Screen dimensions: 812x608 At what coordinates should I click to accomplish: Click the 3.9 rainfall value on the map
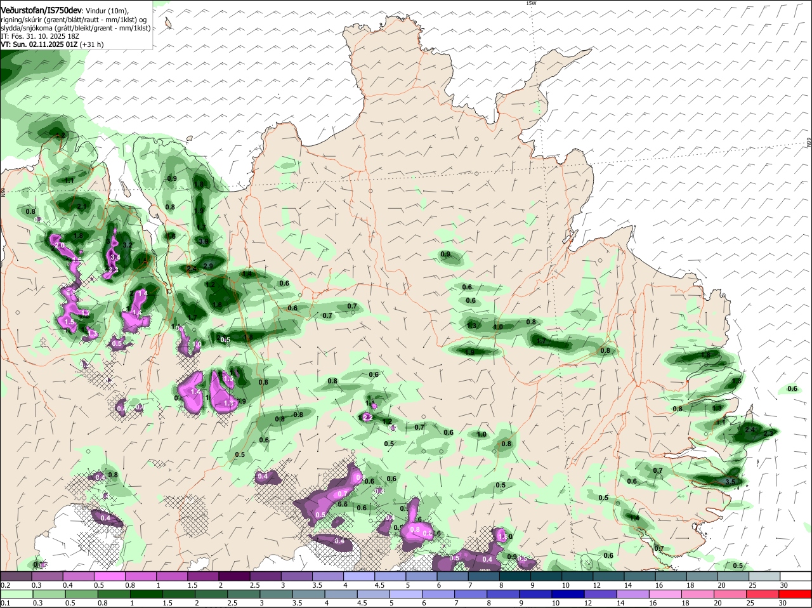tap(204, 241)
